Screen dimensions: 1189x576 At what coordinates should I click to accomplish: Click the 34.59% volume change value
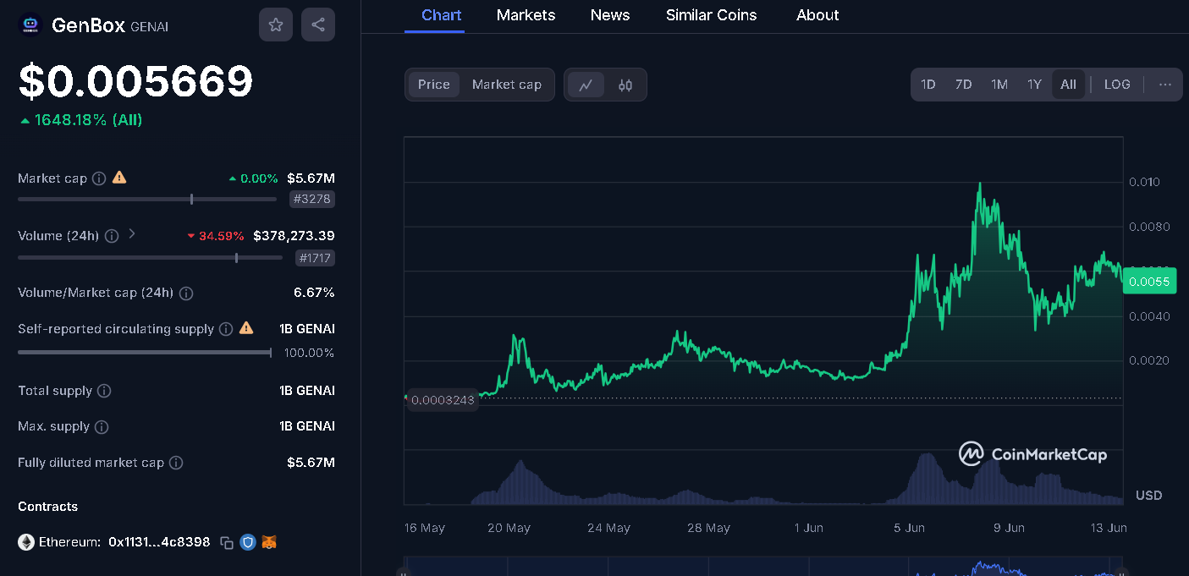point(221,236)
